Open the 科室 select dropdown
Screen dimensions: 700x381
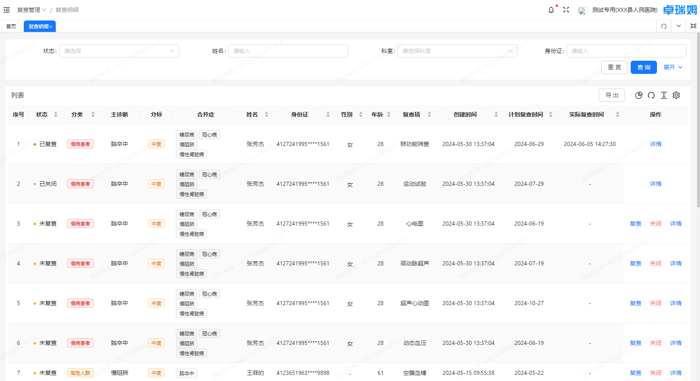(x=457, y=51)
